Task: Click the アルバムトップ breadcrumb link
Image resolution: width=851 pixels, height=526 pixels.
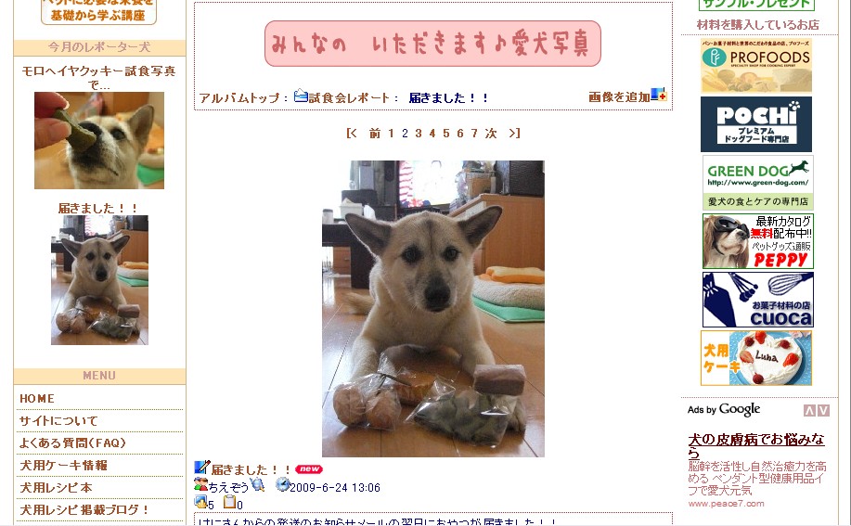Action: [239, 98]
